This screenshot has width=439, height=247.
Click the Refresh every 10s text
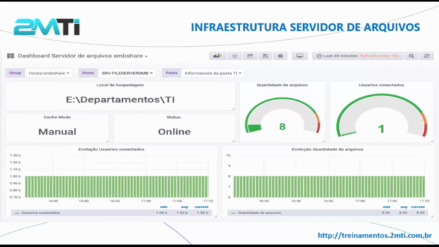pyautogui.click(x=379, y=56)
